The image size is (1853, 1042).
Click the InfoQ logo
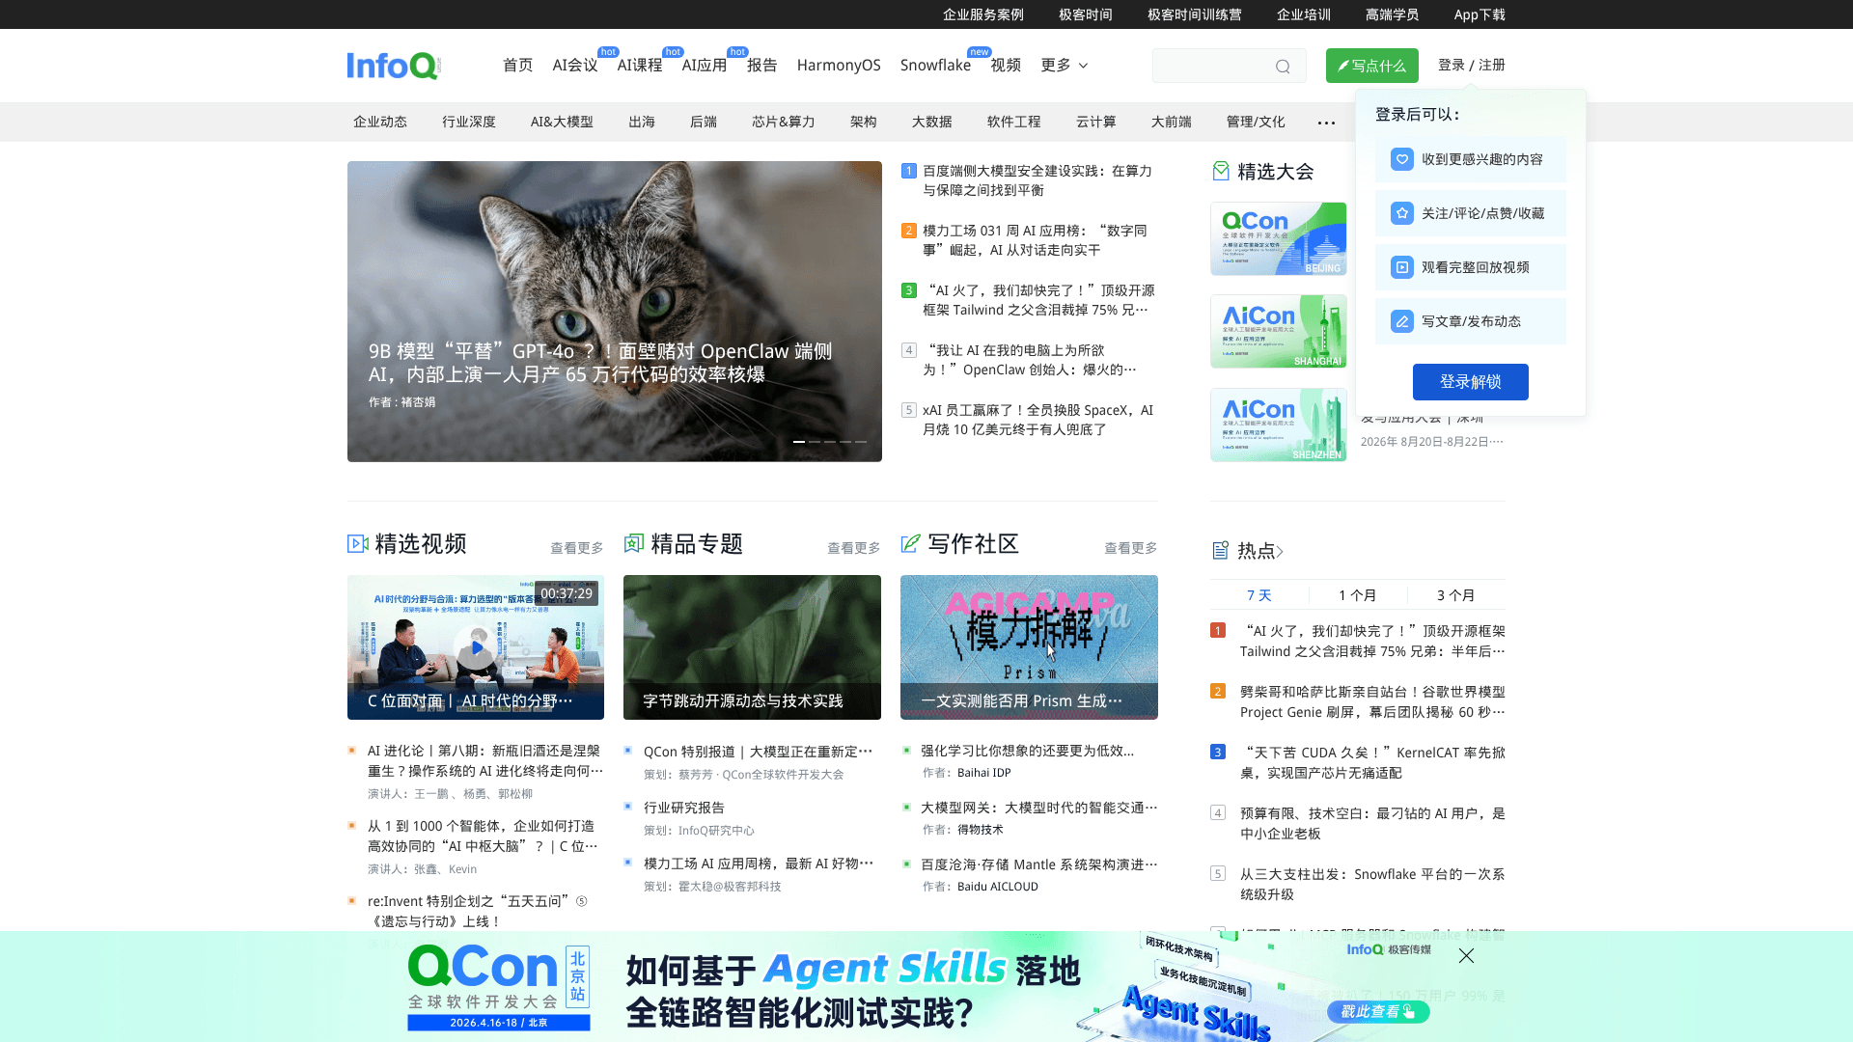click(393, 65)
